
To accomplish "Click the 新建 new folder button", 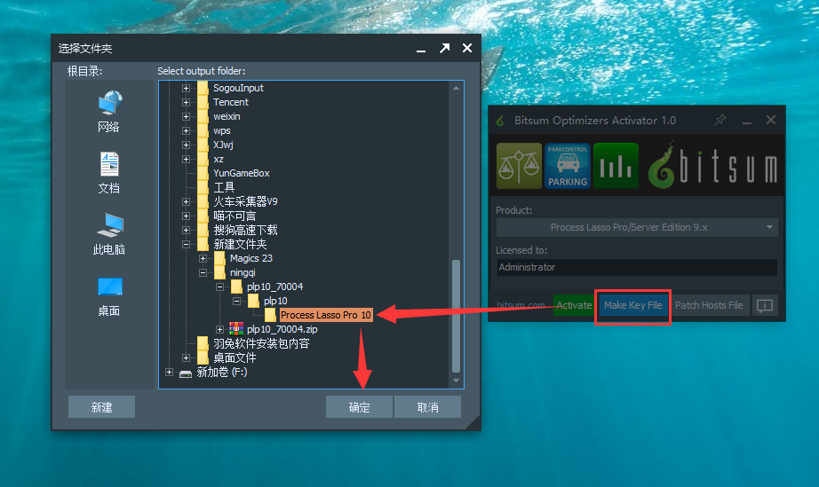I will tap(101, 406).
